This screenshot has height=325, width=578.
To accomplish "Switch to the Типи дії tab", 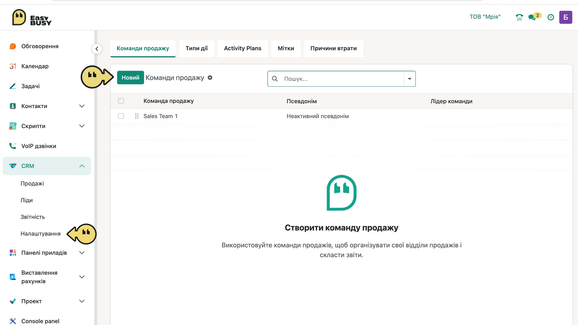I will click(x=197, y=48).
